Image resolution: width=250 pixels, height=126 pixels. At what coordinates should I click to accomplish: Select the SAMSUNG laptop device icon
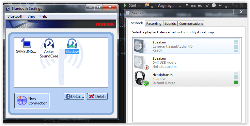26,43
